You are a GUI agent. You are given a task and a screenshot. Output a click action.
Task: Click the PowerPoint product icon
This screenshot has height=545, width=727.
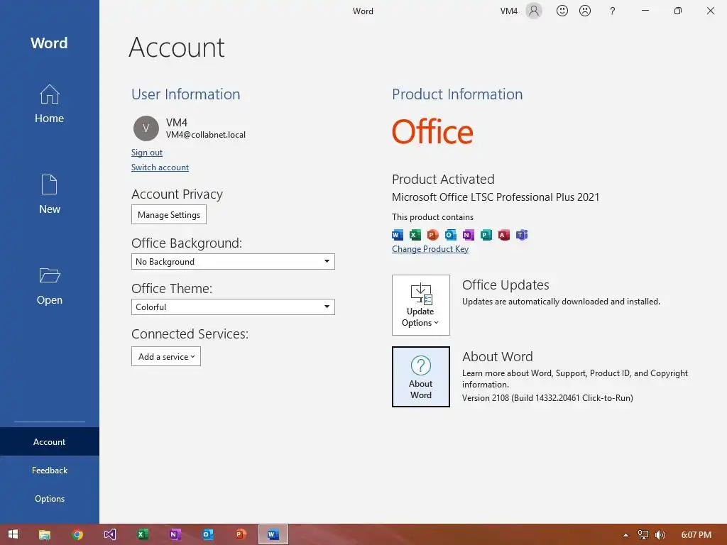click(x=432, y=235)
